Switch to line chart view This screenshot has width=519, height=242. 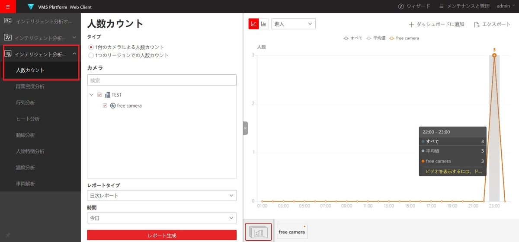pos(253,24)
